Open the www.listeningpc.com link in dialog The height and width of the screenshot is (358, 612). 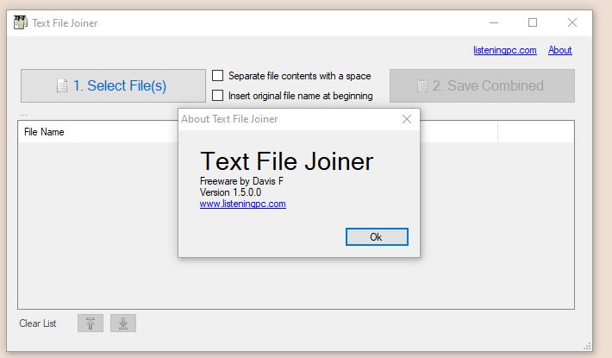tap(243, 204)
